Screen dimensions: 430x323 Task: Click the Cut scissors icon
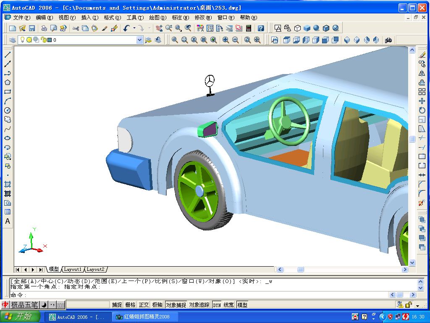(x=76, y=28)
